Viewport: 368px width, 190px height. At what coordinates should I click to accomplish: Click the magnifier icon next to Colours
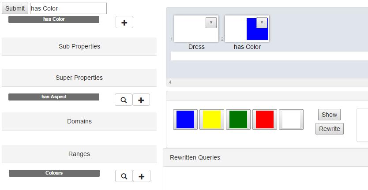coord(124,176)
